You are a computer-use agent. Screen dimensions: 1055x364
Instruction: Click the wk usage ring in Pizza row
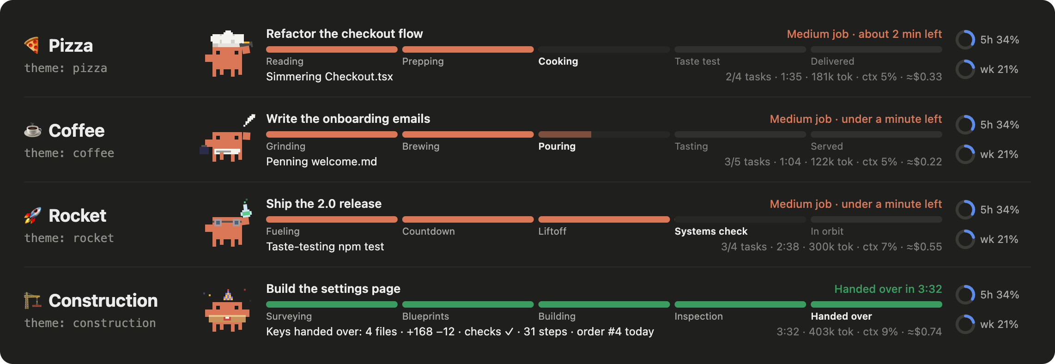pos(965,69)
